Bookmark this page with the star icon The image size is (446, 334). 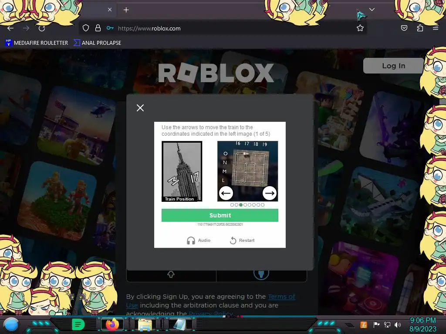(x=360, y=28)
